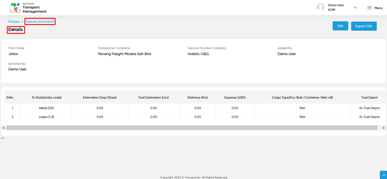Click the Details page heading
This screenshot has width=387, height=179.
click(16, 30)
